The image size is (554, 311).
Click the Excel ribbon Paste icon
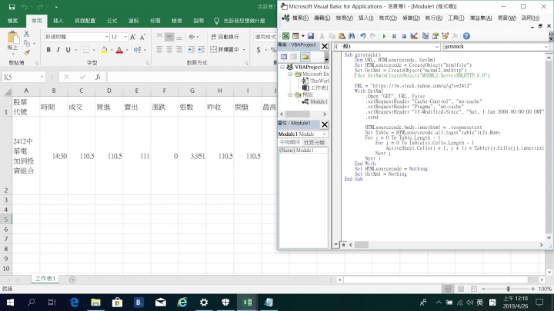[13, 39]
